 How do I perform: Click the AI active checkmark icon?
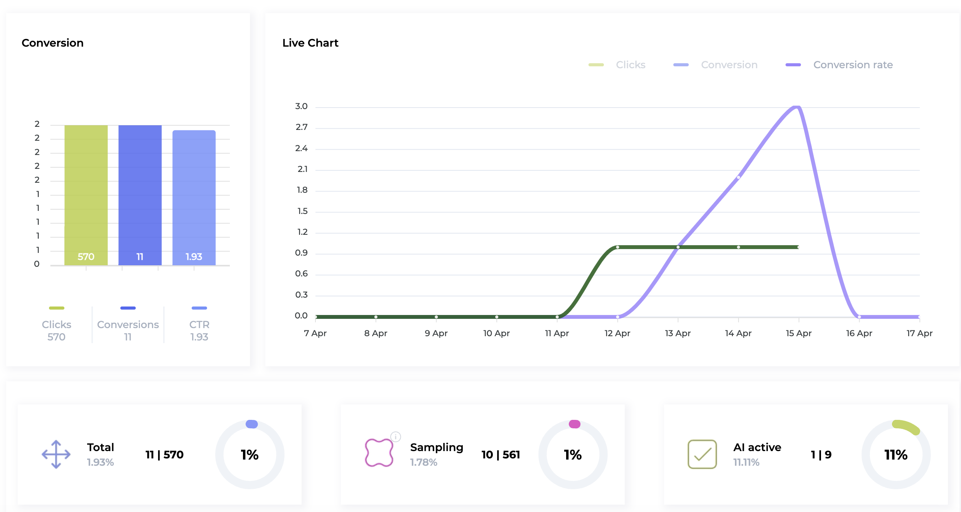pyautogui.click(x=702, y=454)
